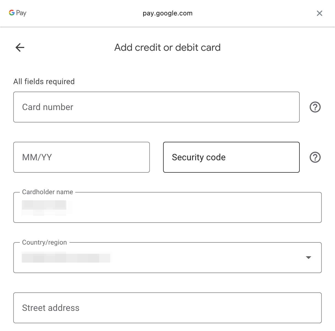Show help for the Security code field
This screenshot has width=335, height=331.
tap(315, 157)
